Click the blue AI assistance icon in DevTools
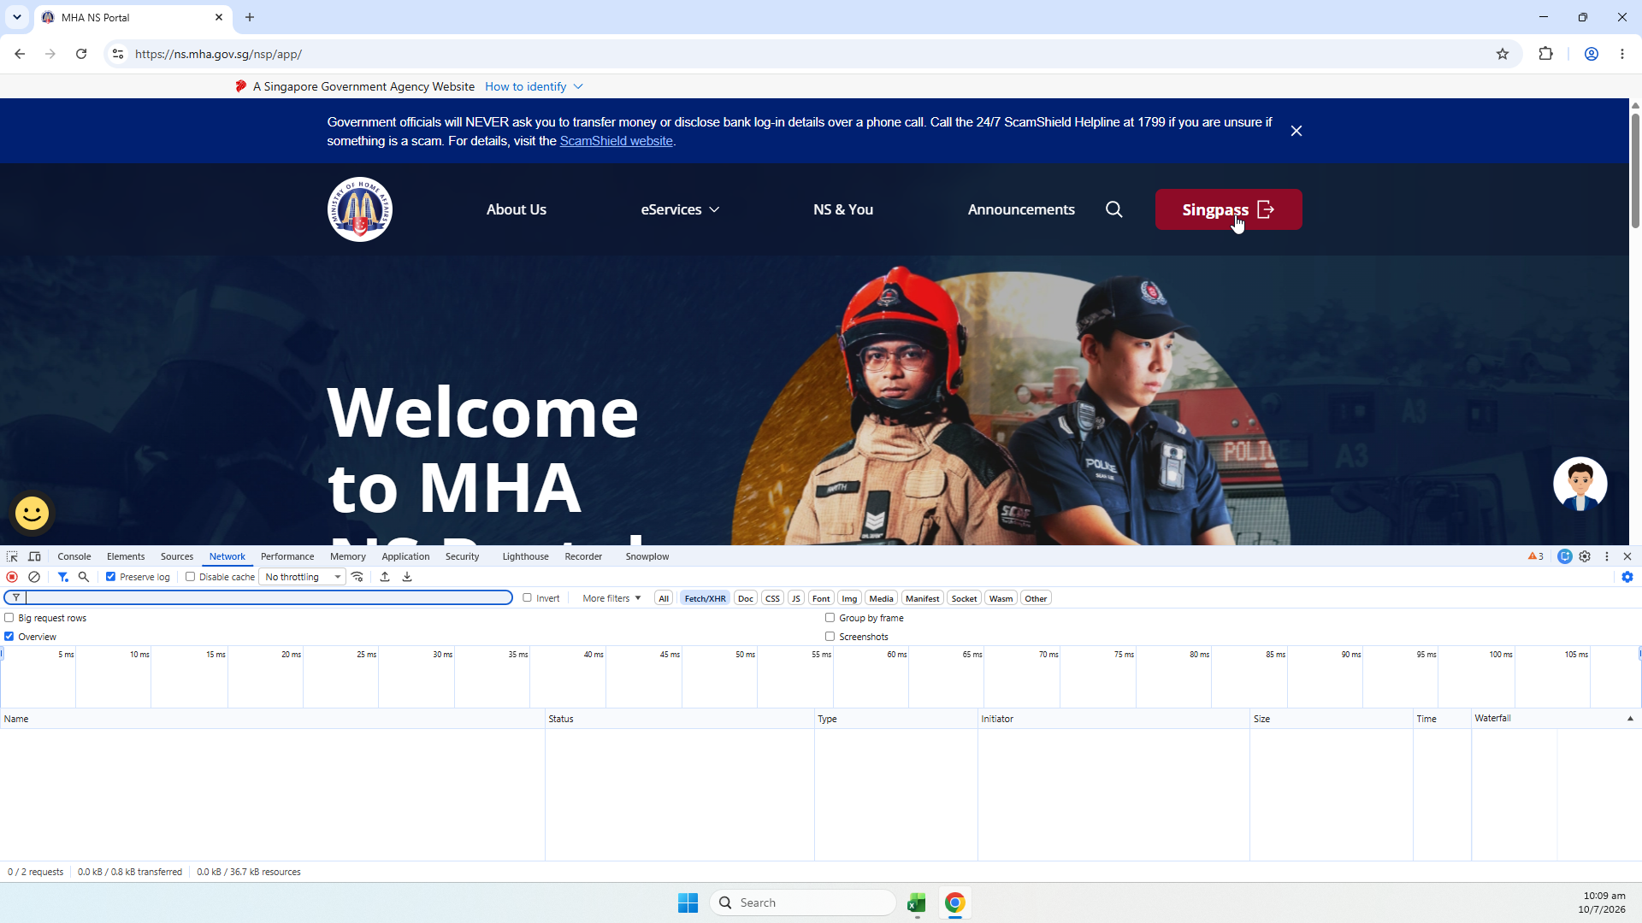Screen dimensions: 1642x923 (1565, 556)
